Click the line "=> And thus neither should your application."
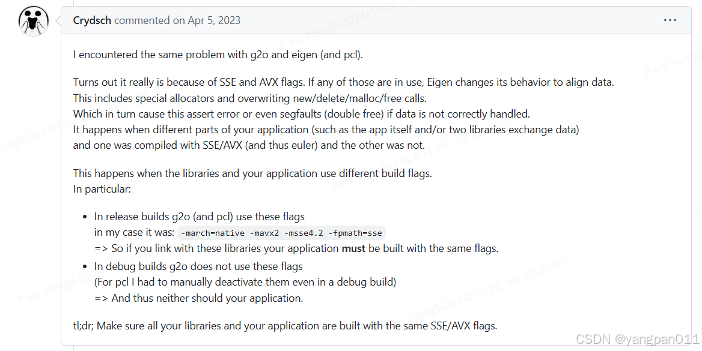Screen dimensions: 702x351 (x=198, y=298)
